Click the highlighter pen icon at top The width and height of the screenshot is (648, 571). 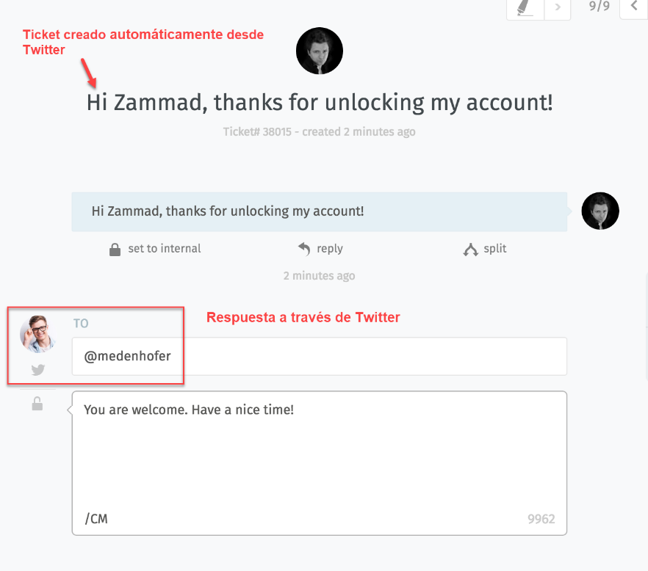[524, 7]
